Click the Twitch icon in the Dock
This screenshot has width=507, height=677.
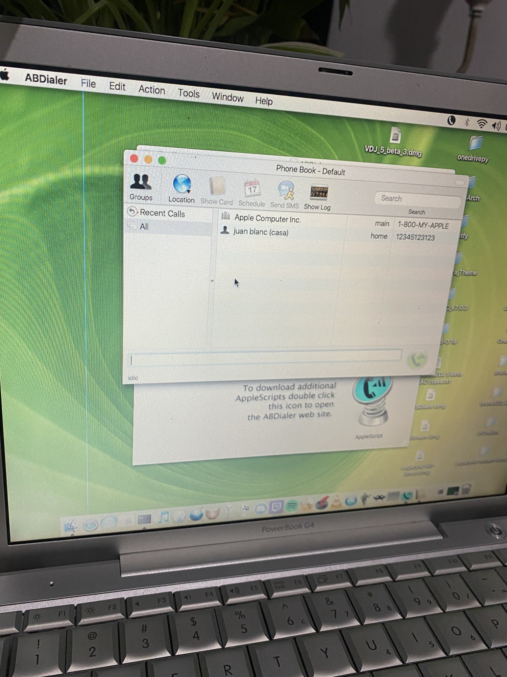[276, 507]
